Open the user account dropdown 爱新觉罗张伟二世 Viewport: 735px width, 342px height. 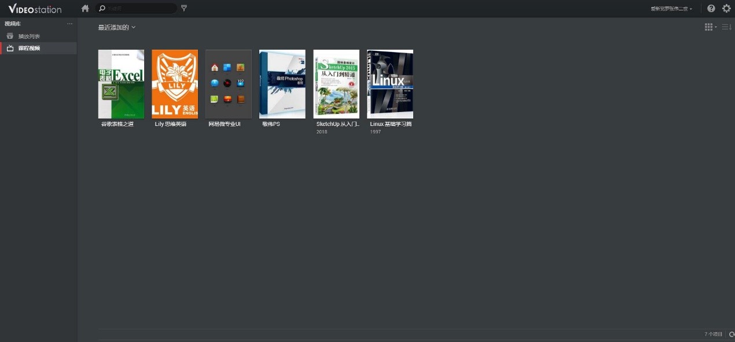(671, 9)
